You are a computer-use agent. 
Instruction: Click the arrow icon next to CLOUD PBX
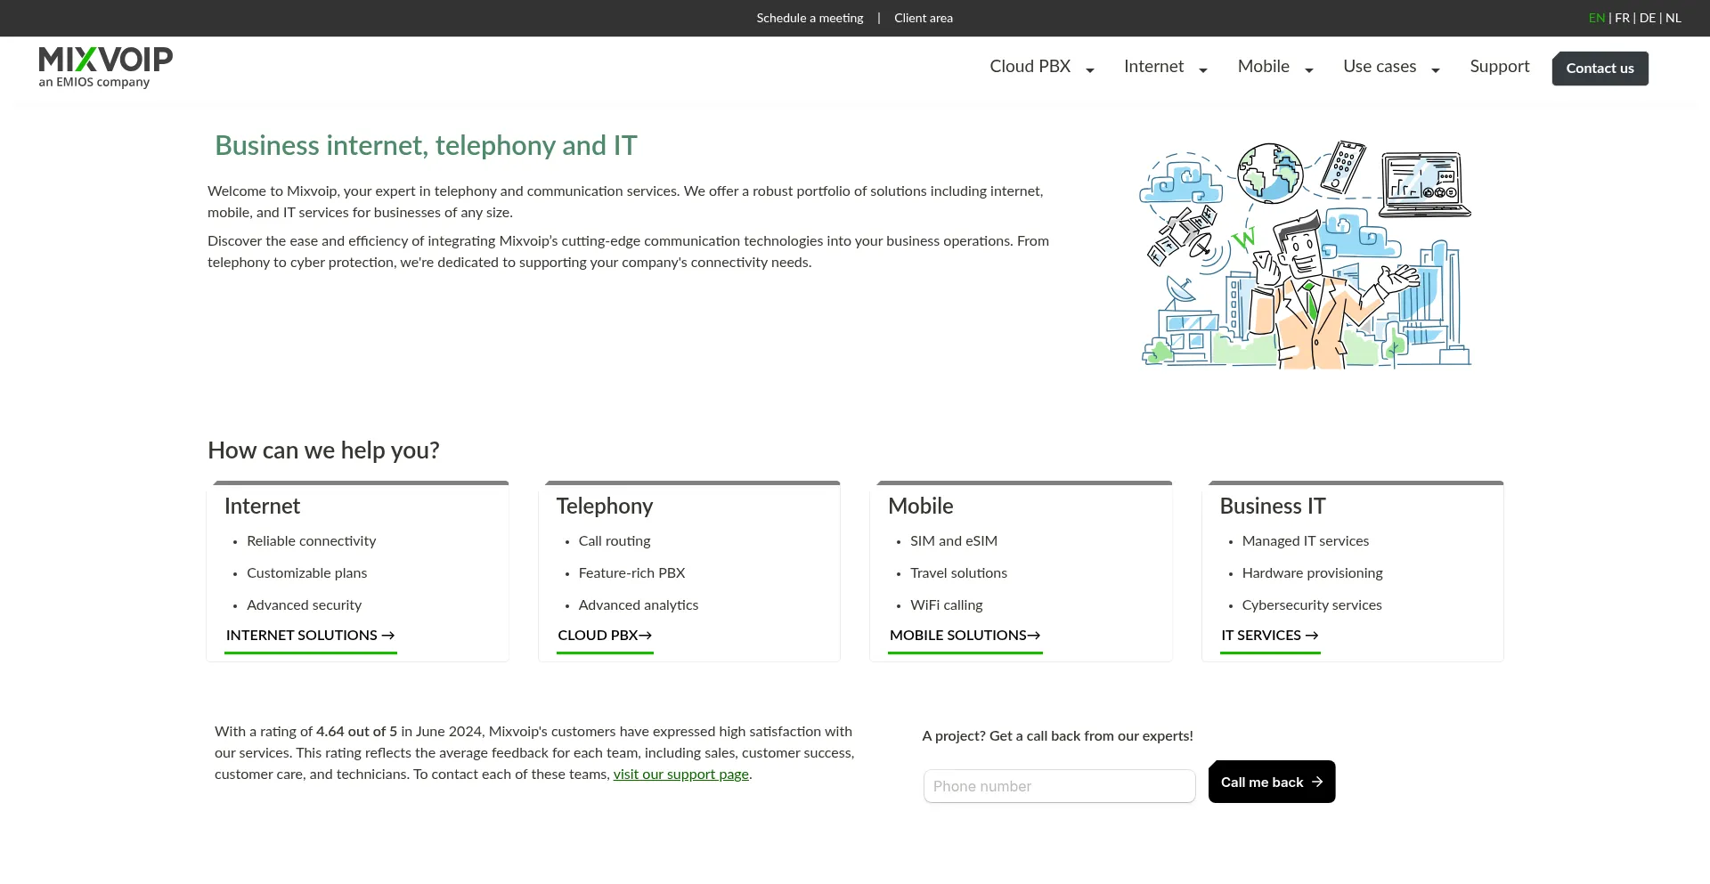[x=645, y=636]
